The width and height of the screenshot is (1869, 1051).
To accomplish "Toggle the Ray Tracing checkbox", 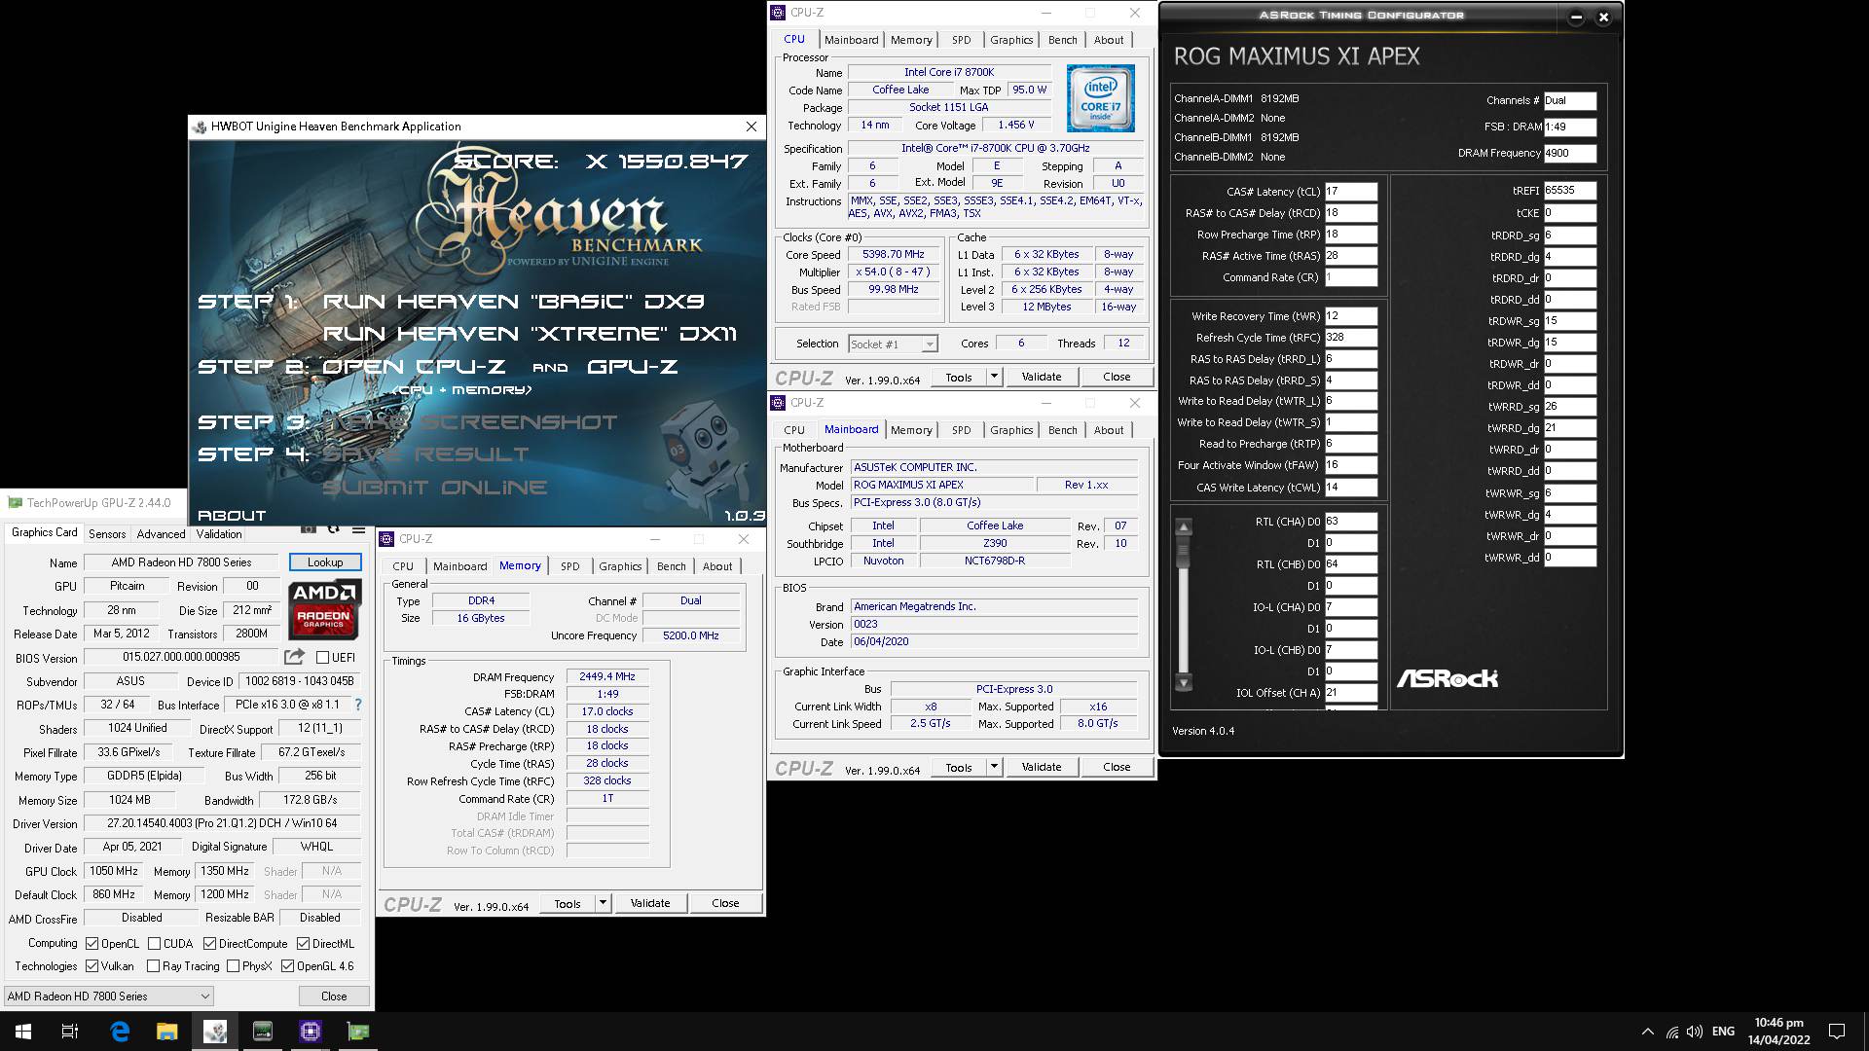I will (x=153, y=966).
